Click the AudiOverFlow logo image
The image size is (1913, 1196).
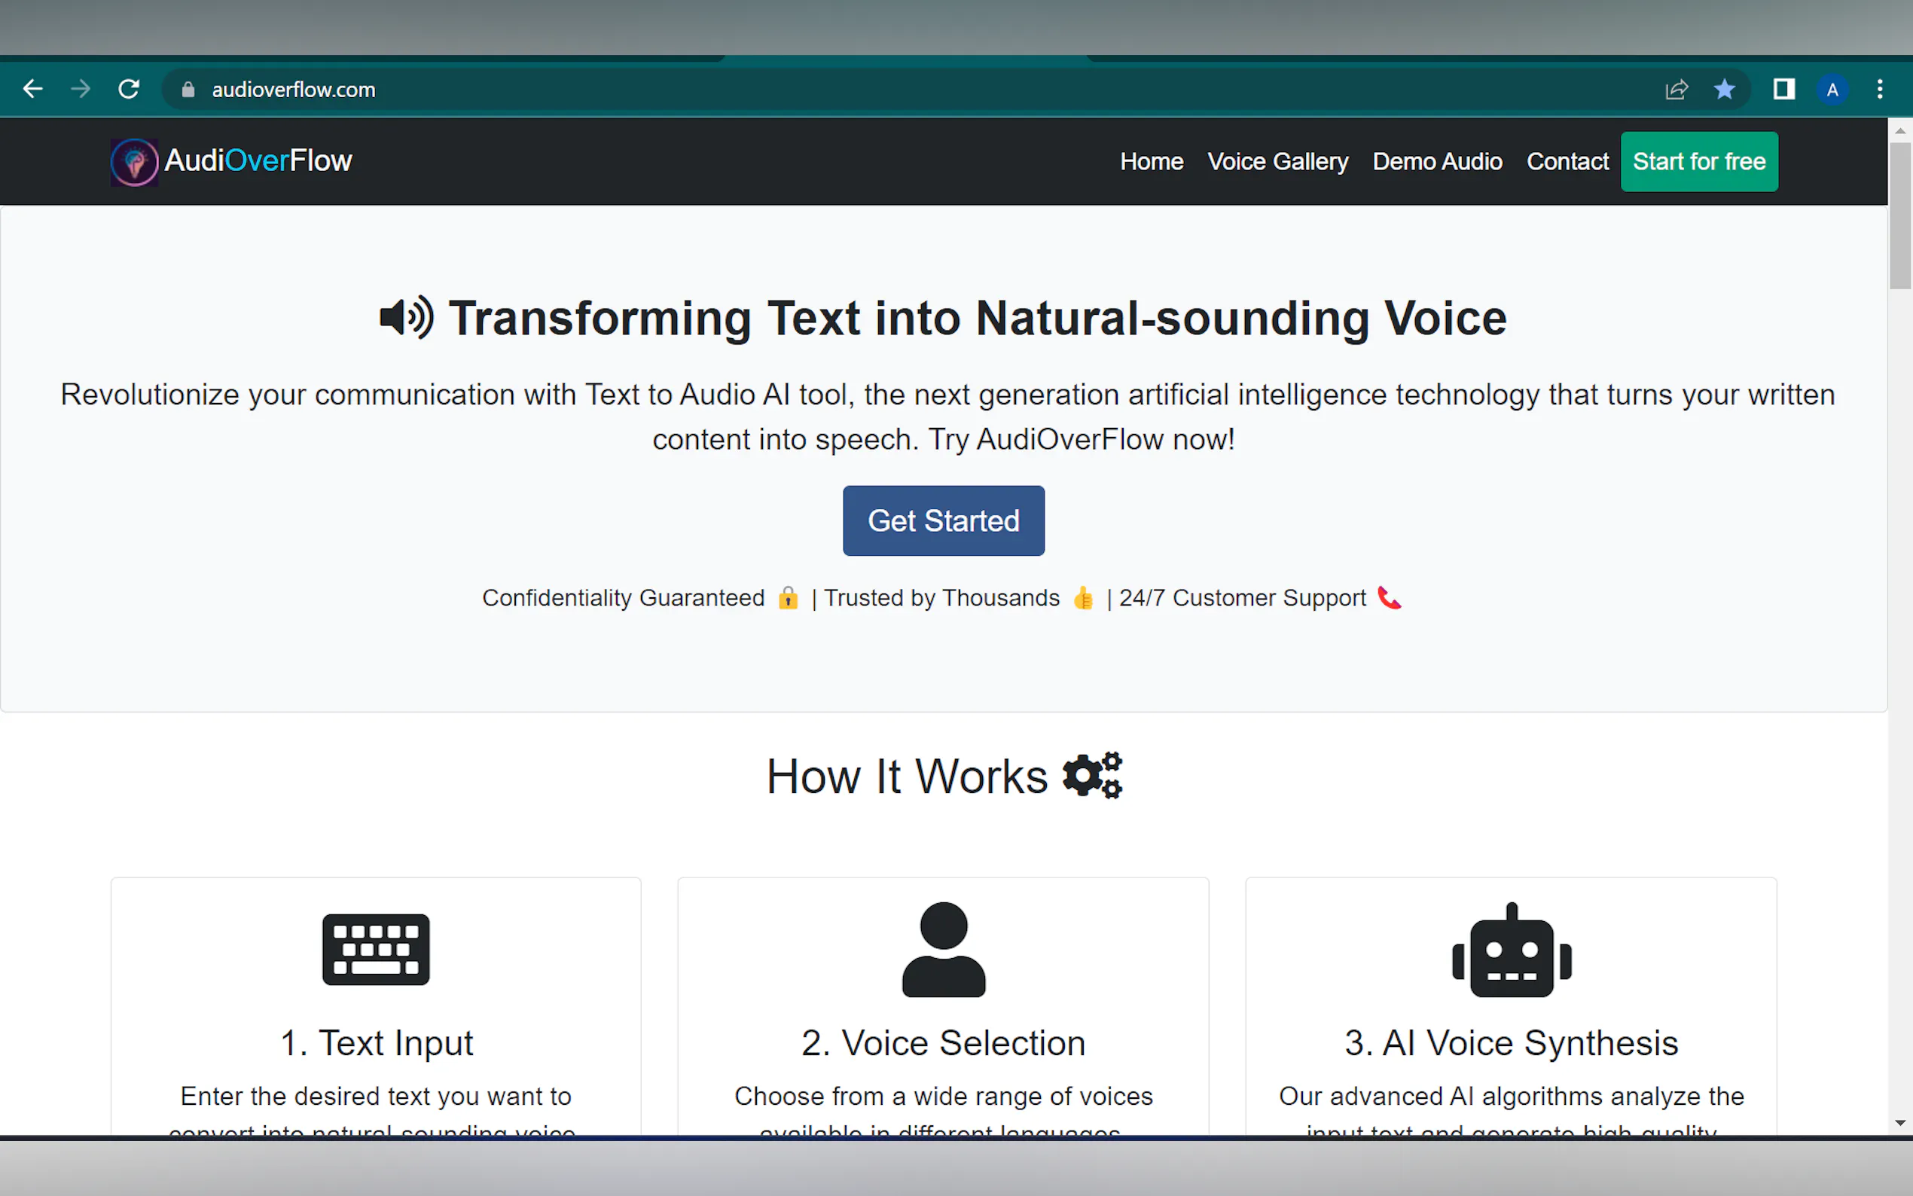click(x=135, y=162)
